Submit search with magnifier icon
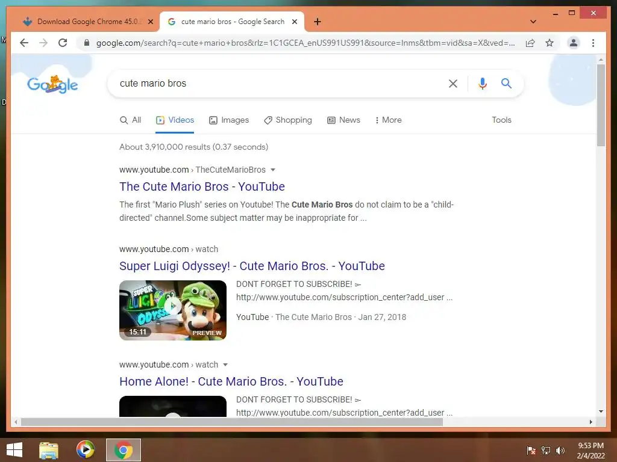Image resolution: width=617 pixels, height=462 pixels. pos(506,83)
